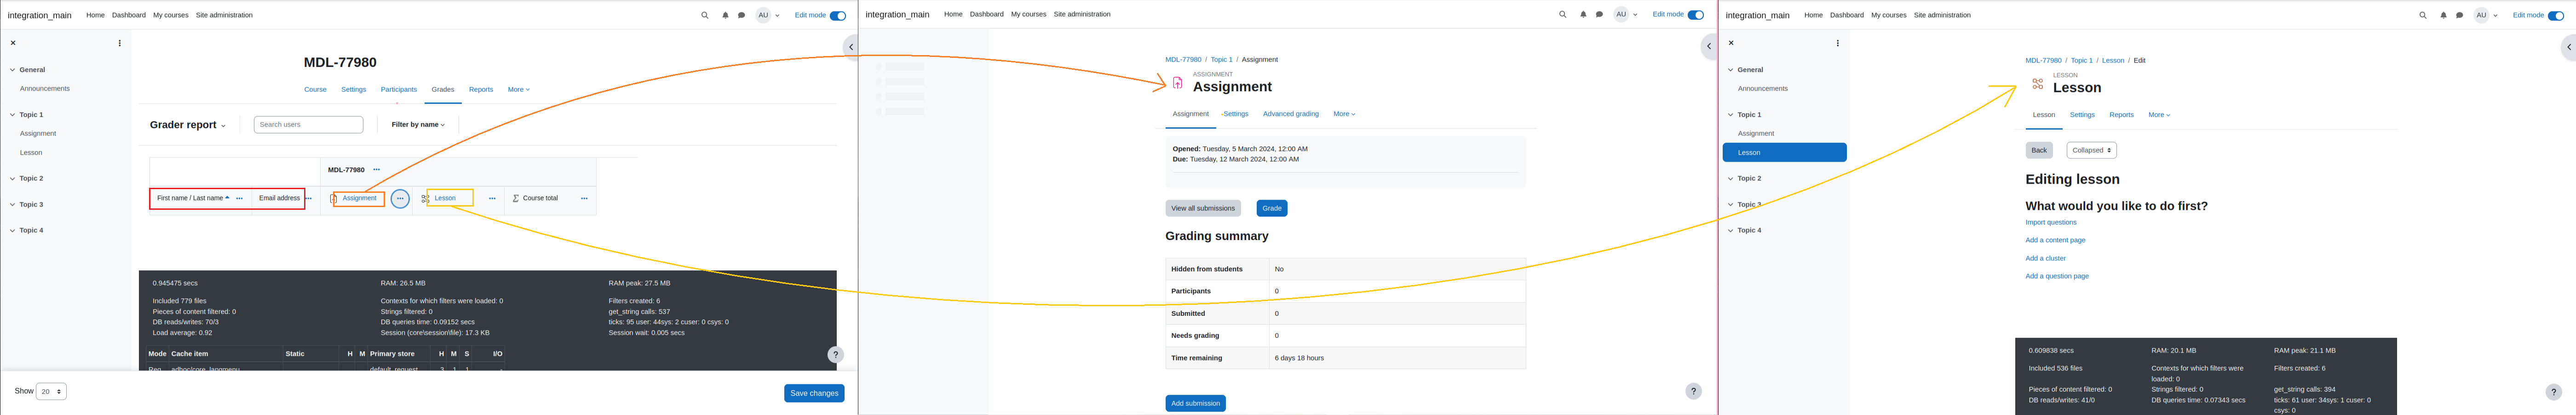This screenshot has height=415, width=2576.
Task: Click the Add submission button
Action: [1195, 403]
